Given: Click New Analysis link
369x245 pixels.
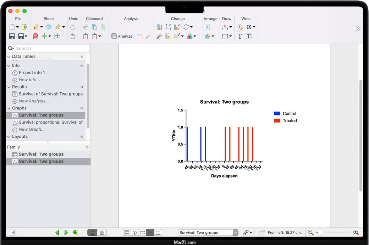Looking at the screenshot, I should (x=34, y=101).
